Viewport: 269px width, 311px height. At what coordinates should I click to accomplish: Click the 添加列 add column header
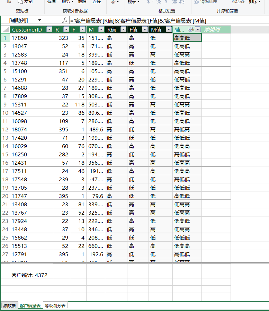216,29
